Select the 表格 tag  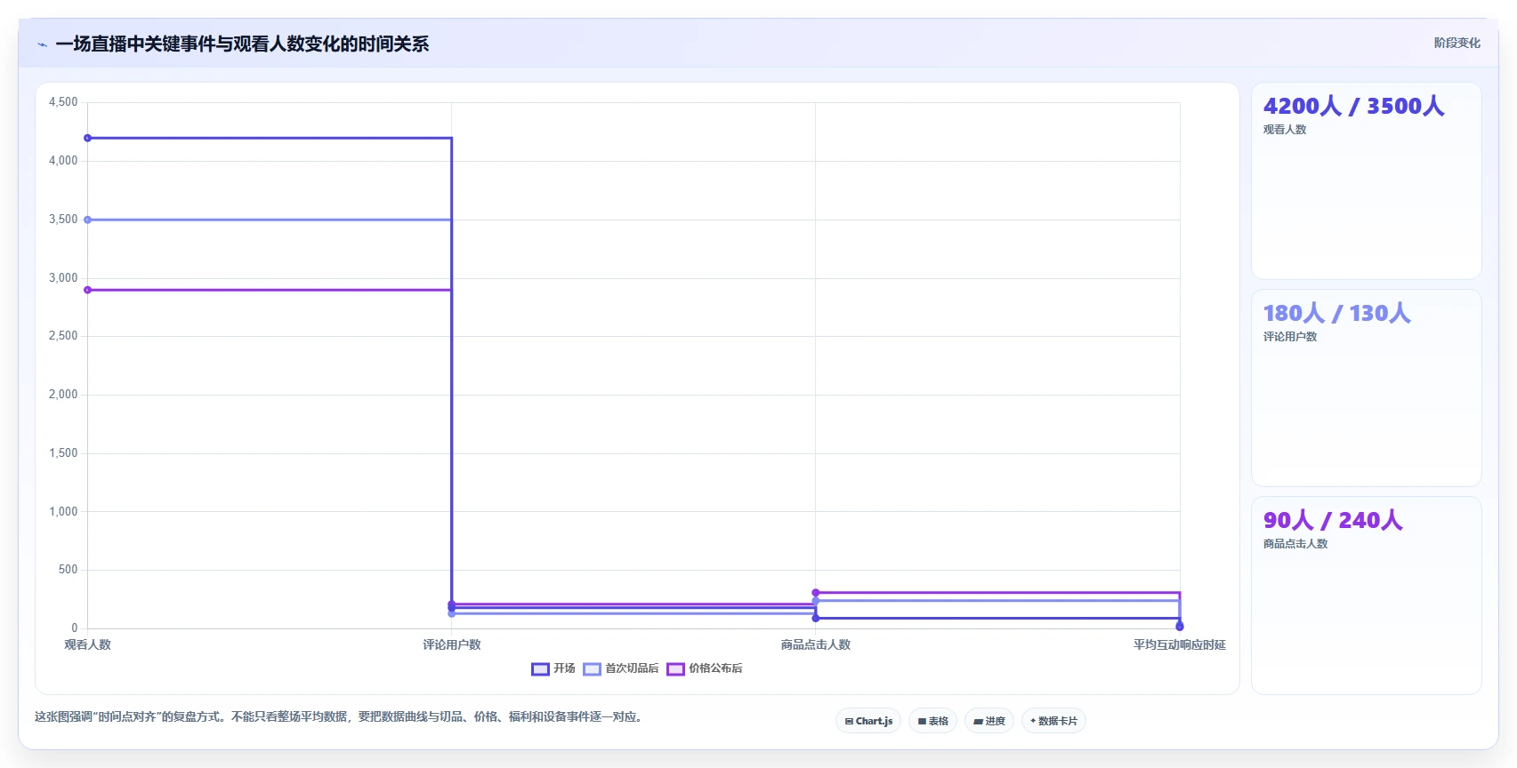click(932, 721)
